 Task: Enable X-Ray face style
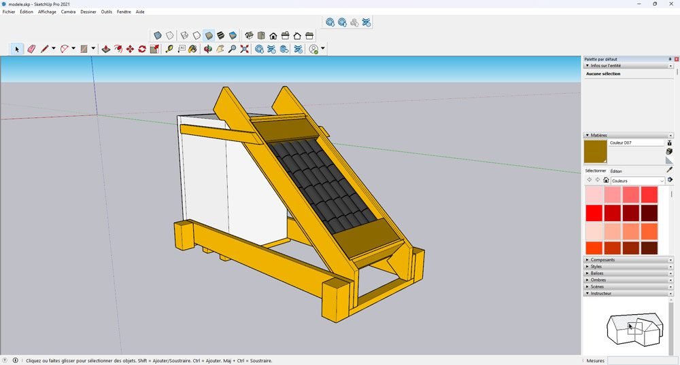158,35
